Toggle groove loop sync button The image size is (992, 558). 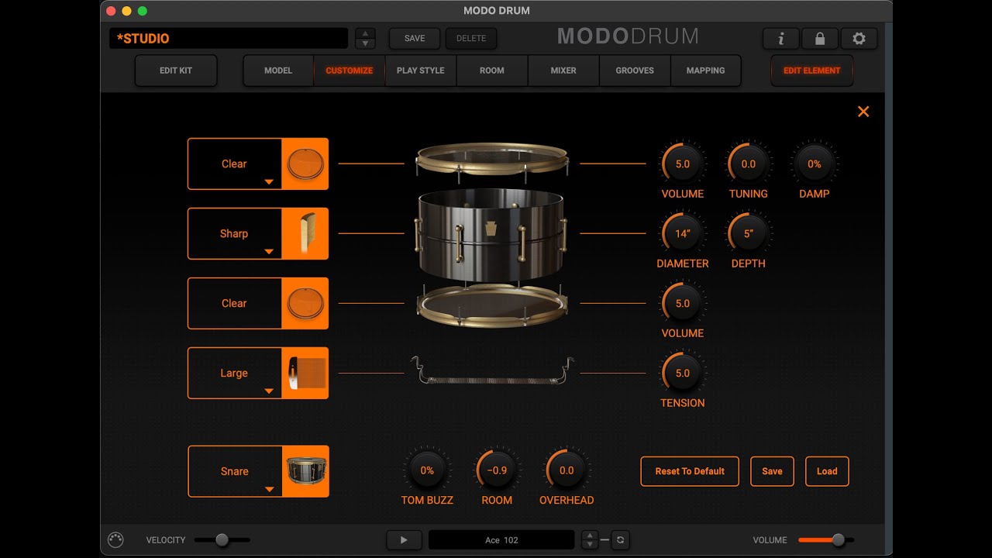click(x=620, y=540)
